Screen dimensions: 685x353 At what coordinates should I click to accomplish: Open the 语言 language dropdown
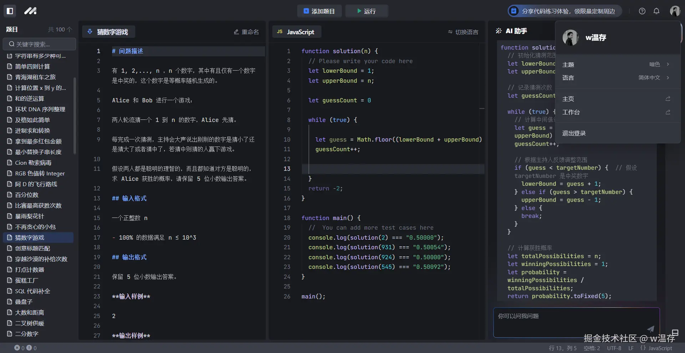(649, 78)
